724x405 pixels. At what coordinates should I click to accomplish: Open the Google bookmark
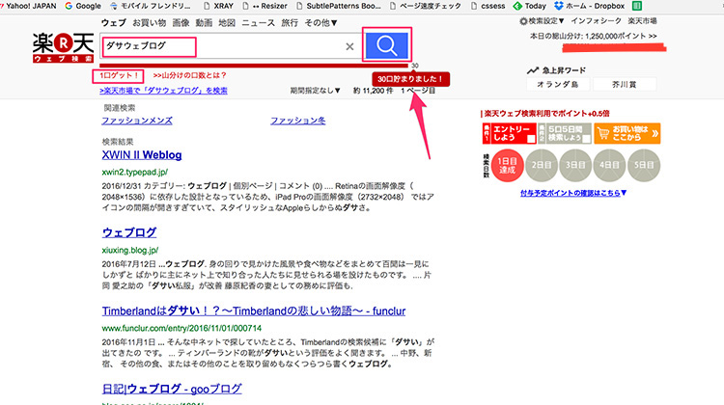pyautogui.click(x=83, y=6)
